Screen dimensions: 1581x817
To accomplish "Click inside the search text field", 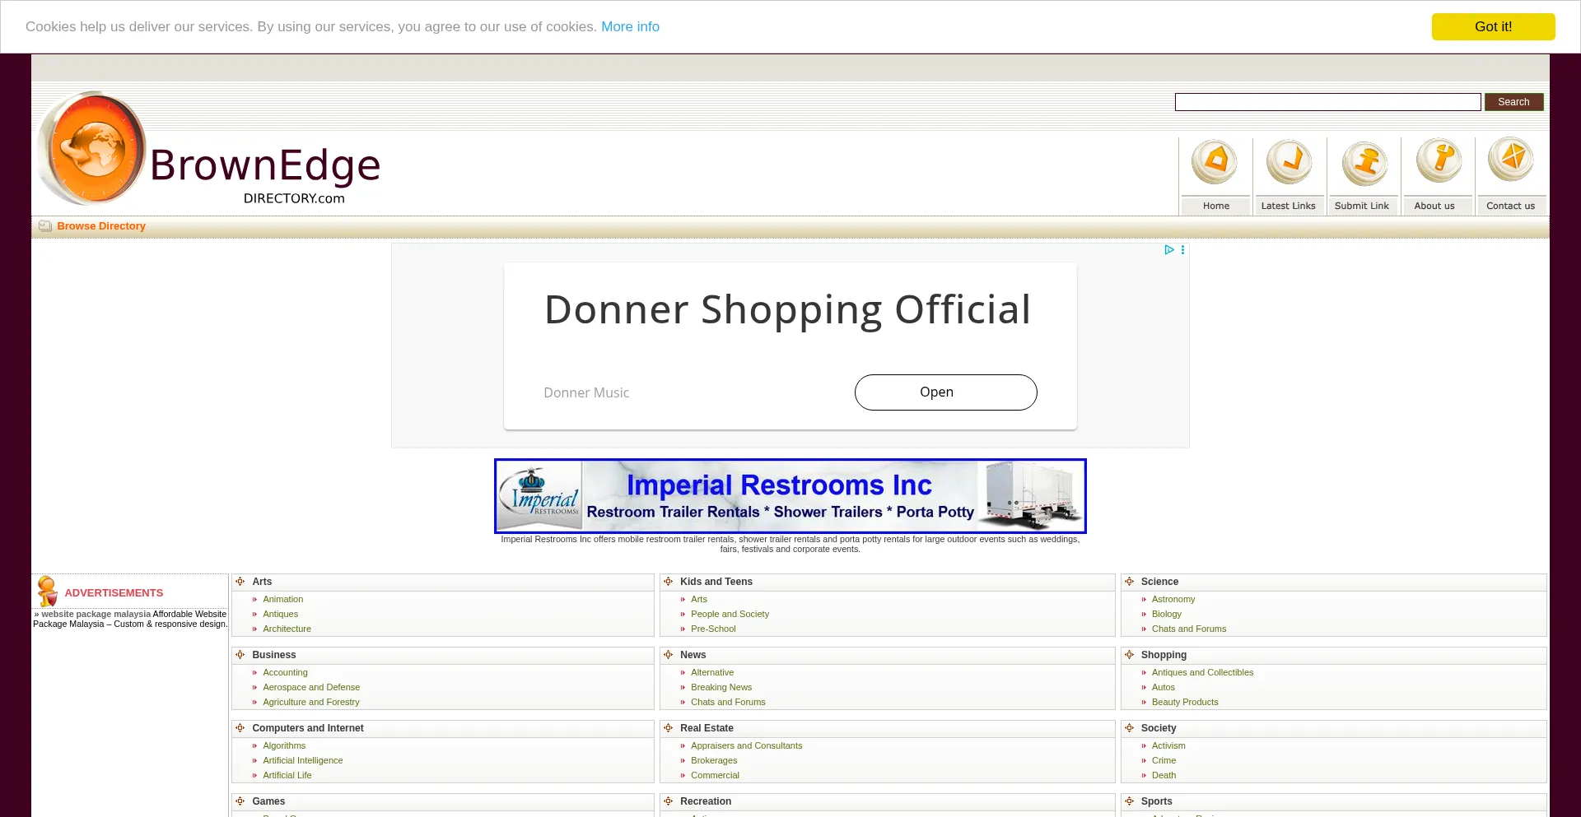I will [x=1327, y=102].
